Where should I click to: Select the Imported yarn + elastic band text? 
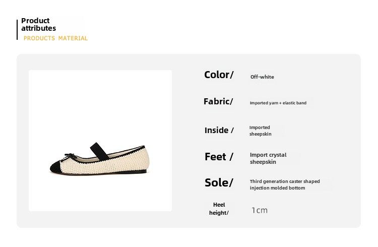(x=278, y=103)
